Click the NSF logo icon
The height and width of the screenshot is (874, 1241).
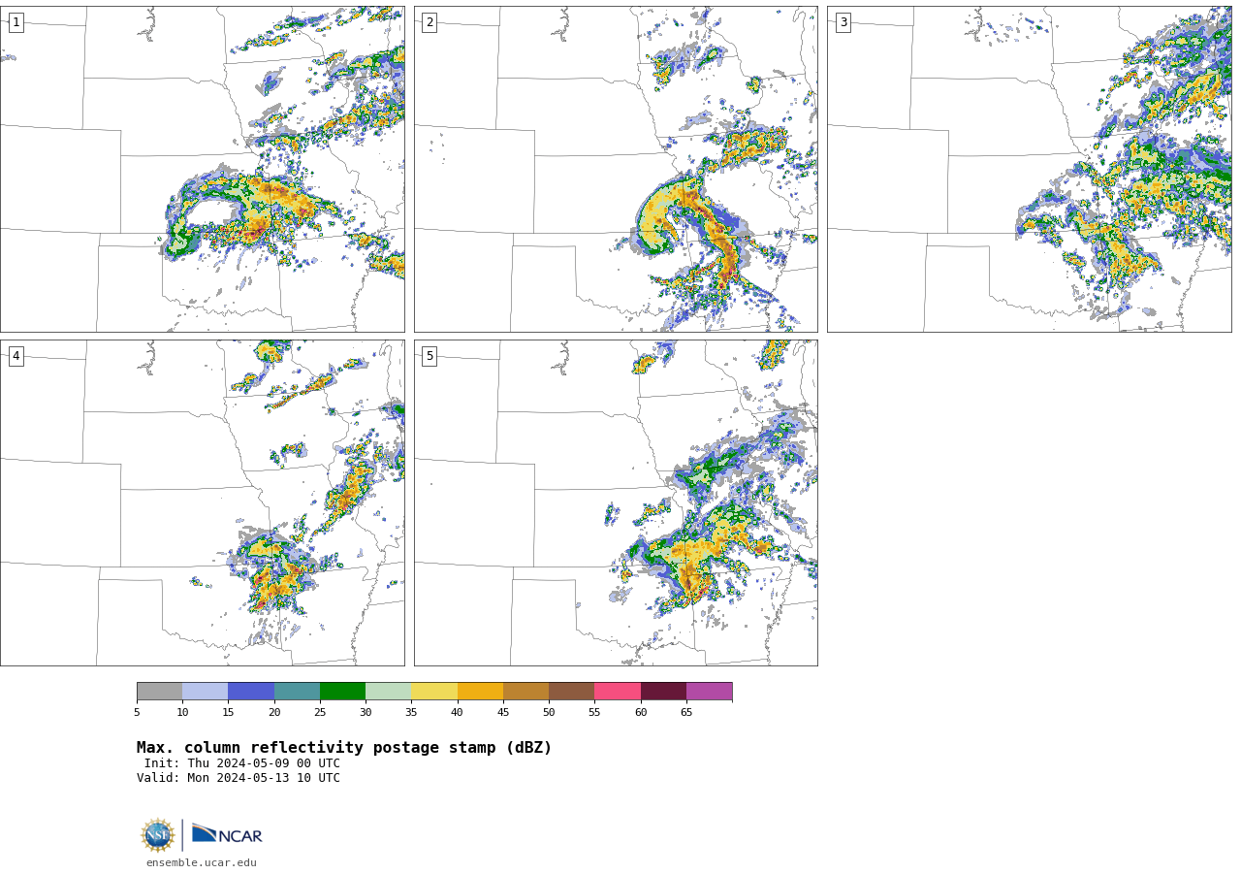tap(158, 835)
